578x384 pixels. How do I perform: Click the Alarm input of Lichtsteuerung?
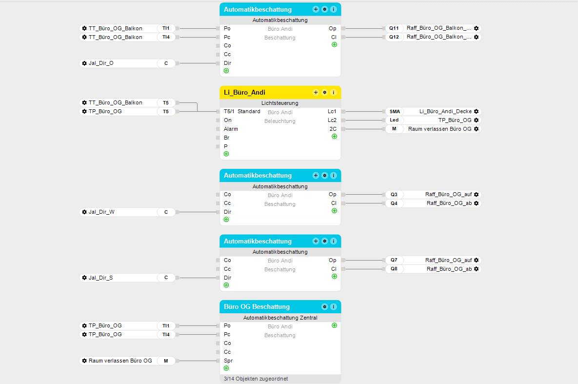[231, 129]
